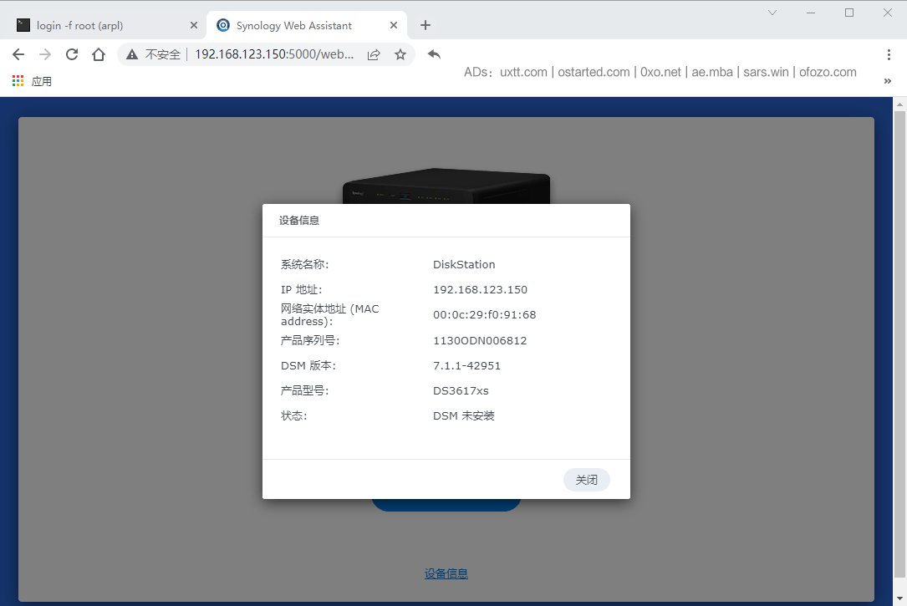This screenshot has width=907, height=606.
Task: Click the DSM 版本 label
Action: [308, 365]
